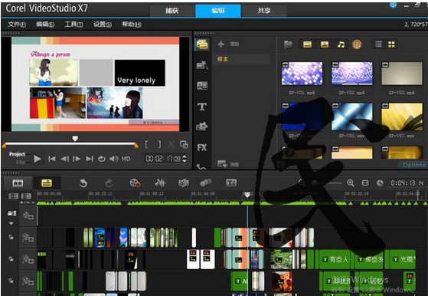Toggle repeat playback
This screenshot has width=428, height=296.
[x=102, y=159]
